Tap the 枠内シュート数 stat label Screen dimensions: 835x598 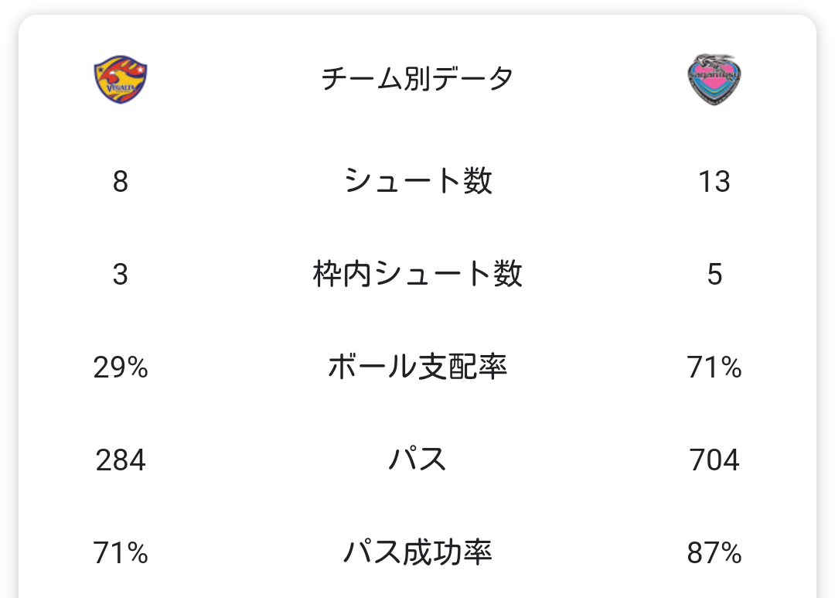tap(417, 275)
